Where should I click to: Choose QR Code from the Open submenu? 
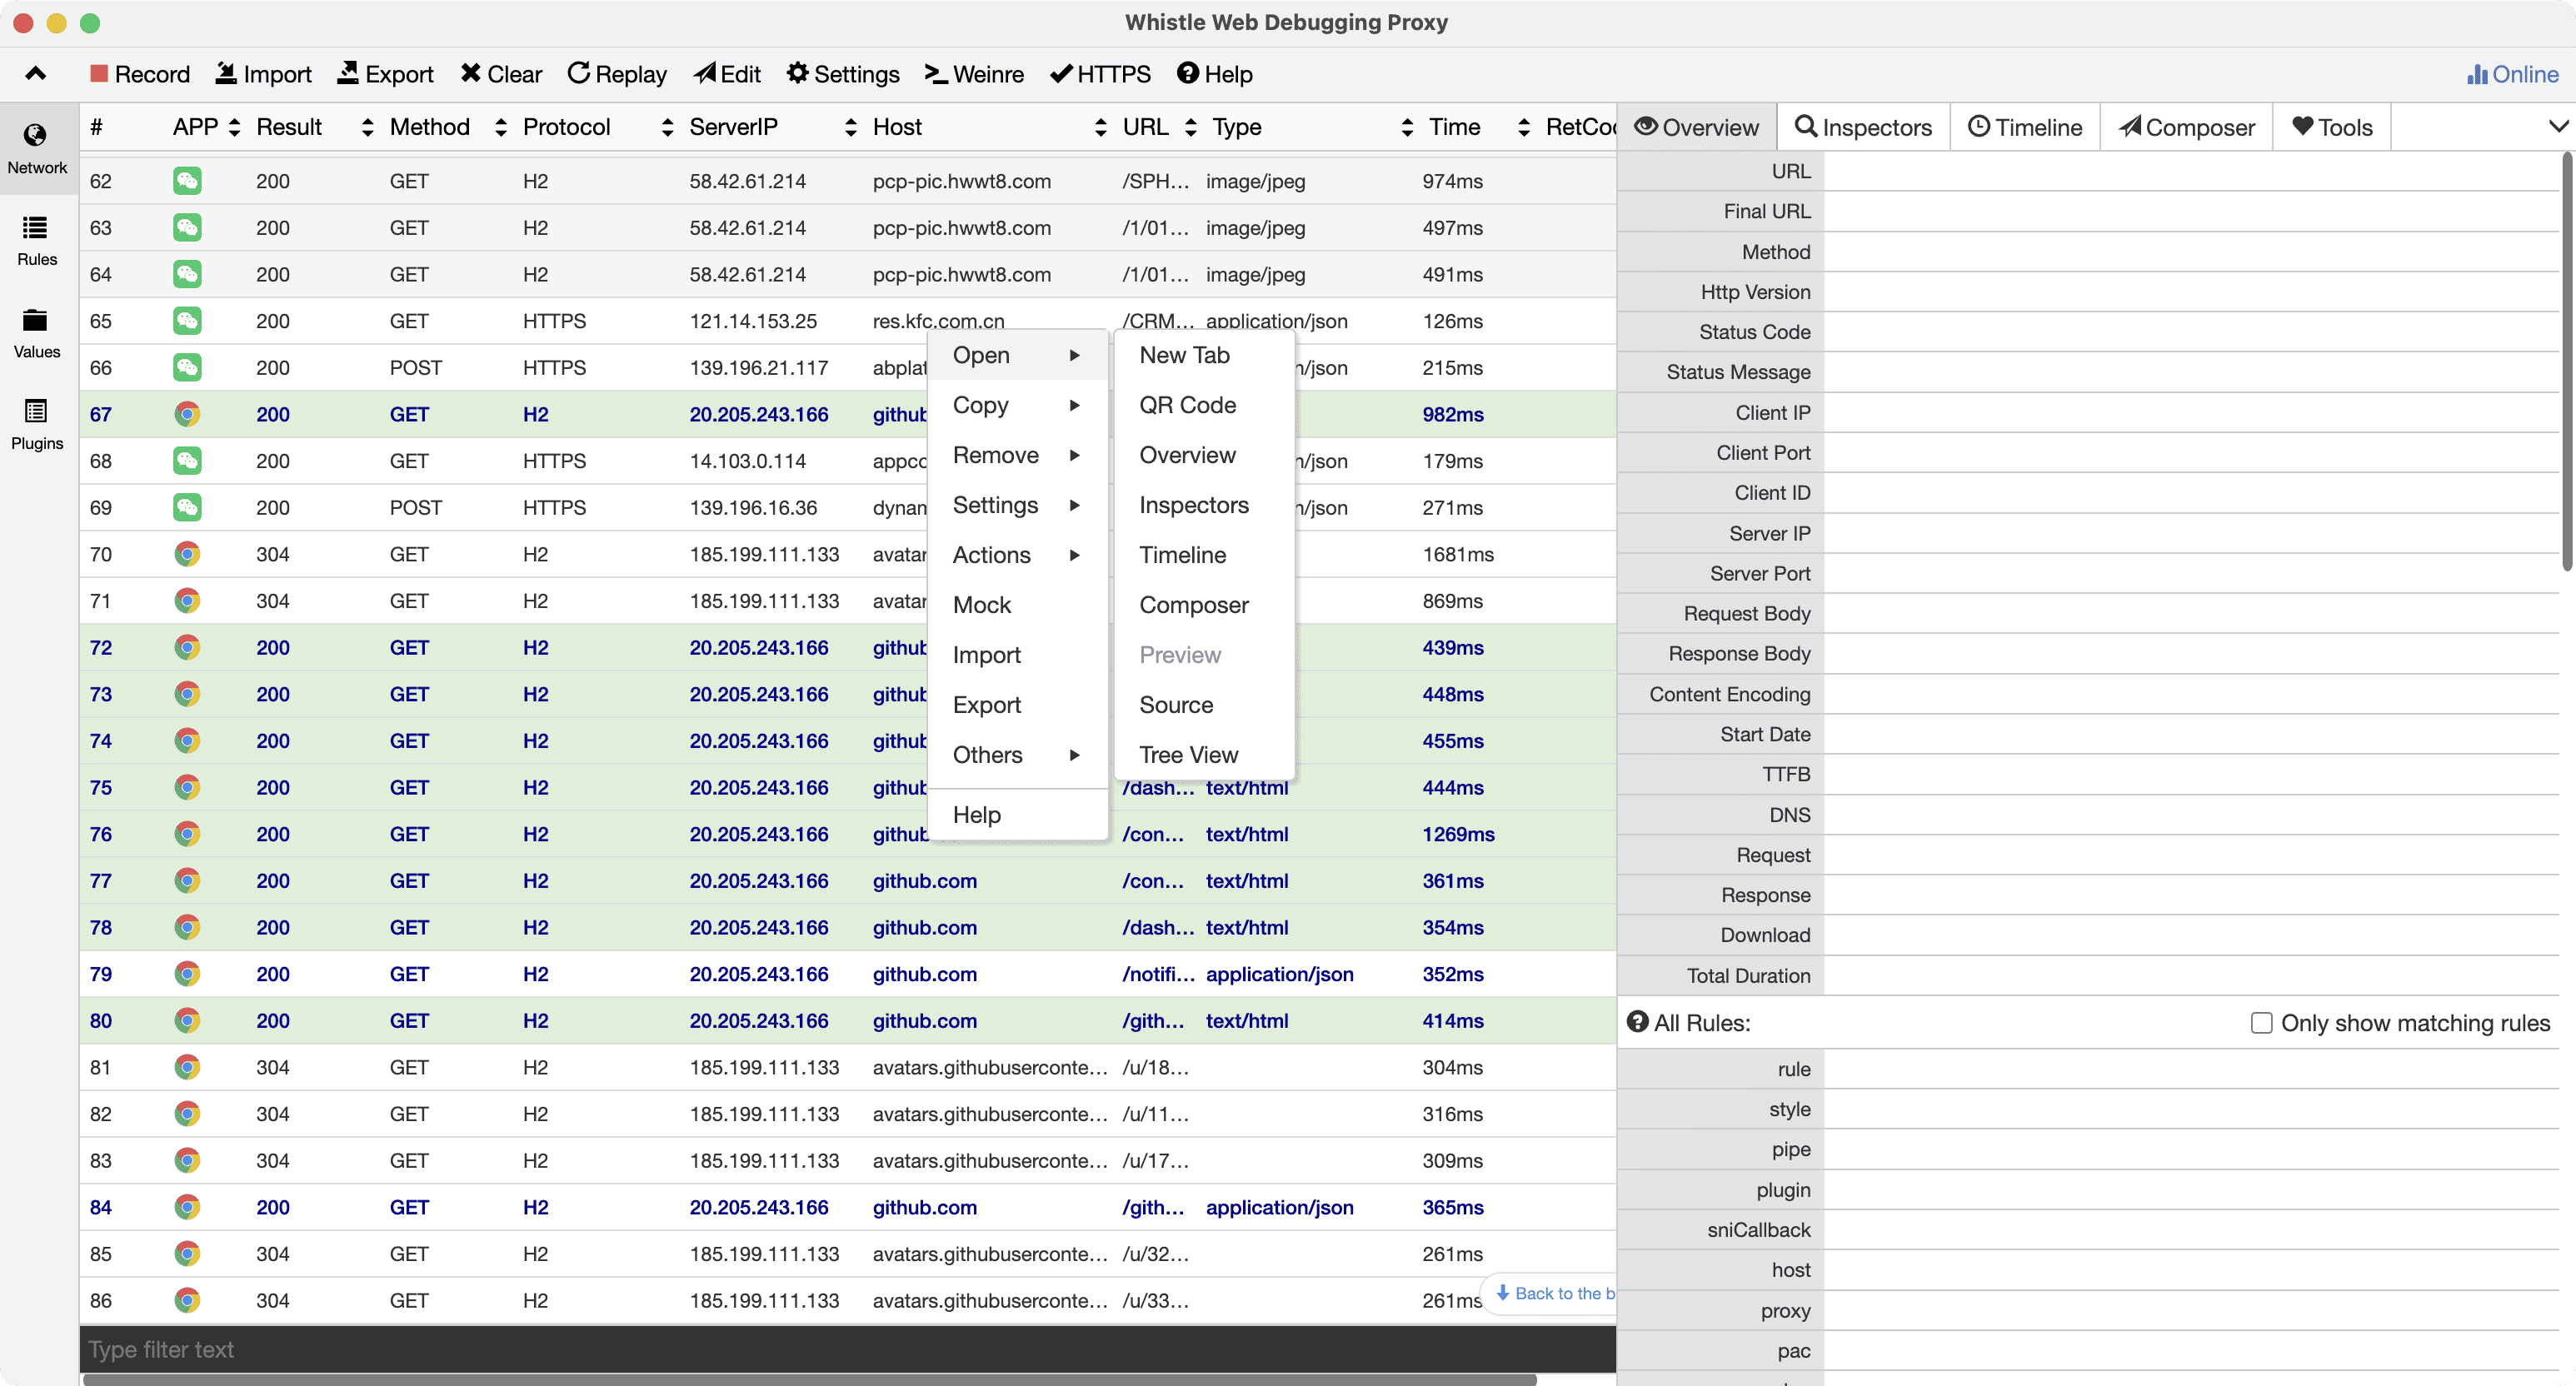(1204, 405)
